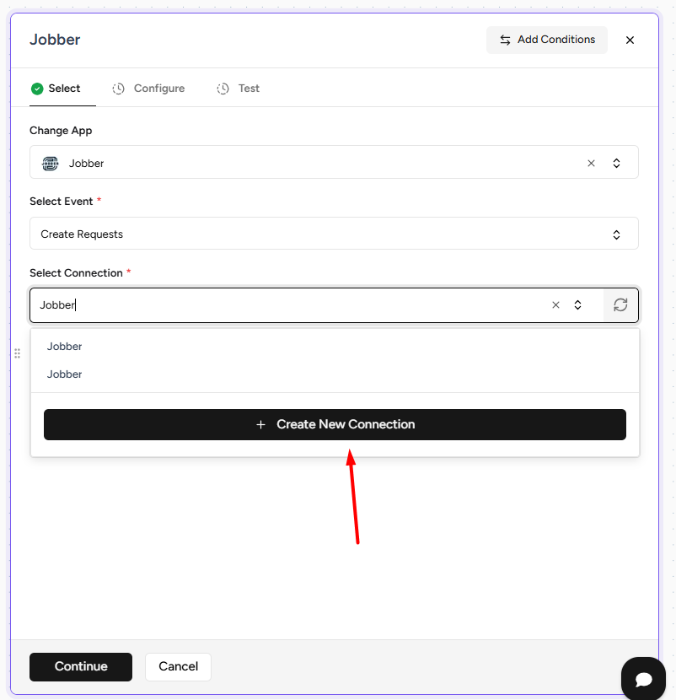The height and width of the screenshot is (700, 676).
Task: Expand the Change App dropdown
Action: tap(616, 164)
